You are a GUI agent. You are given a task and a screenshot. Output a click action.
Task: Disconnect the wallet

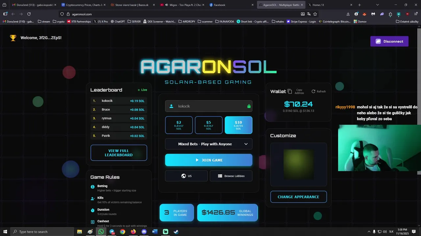pos(389,41)
